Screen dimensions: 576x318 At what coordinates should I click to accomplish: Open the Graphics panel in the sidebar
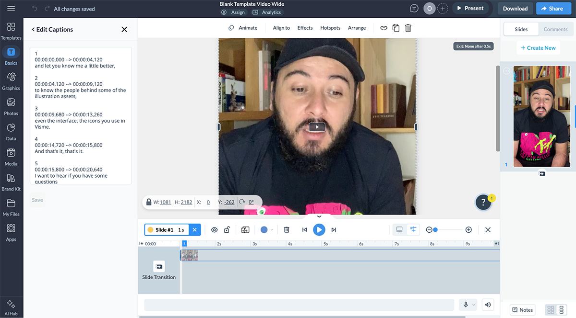point(11,81)
